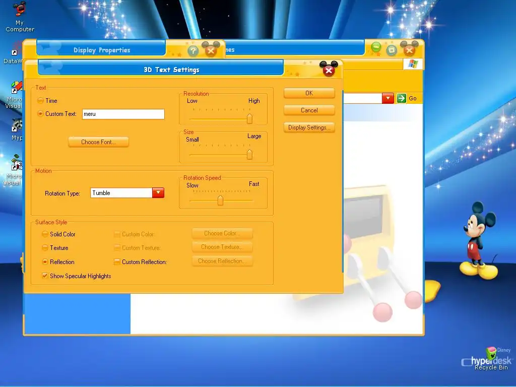Viewport: 516px width, 387px height.
Task: Click the Choose Font button
Action: (98, 142)
